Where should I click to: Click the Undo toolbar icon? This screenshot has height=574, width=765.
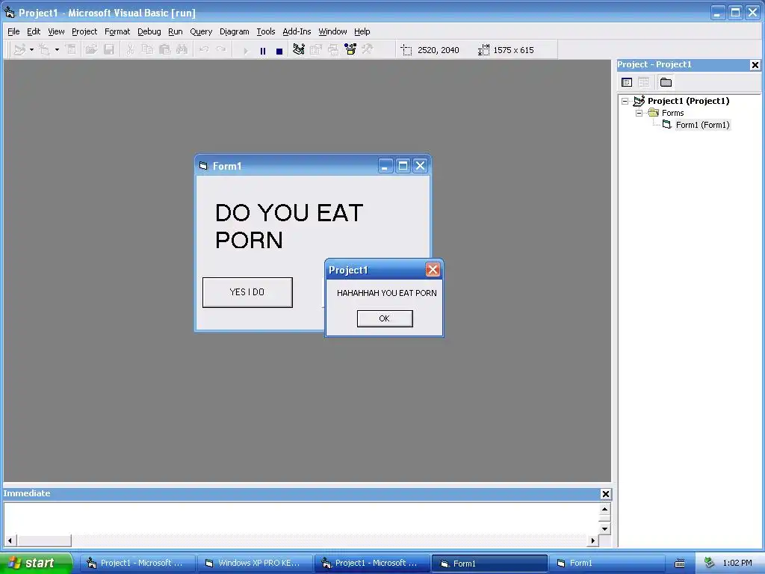[x=204, y=50]
